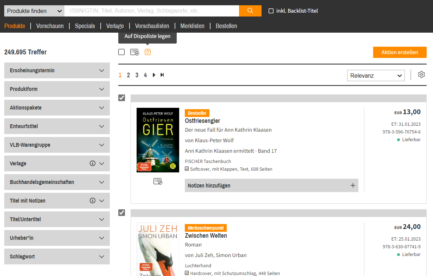Go to results page 3

137,75
